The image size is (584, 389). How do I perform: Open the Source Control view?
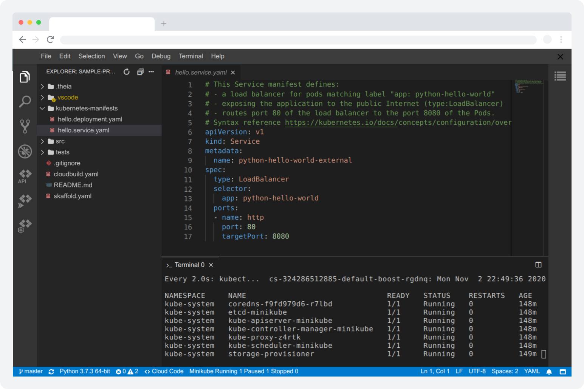[25, 126]
